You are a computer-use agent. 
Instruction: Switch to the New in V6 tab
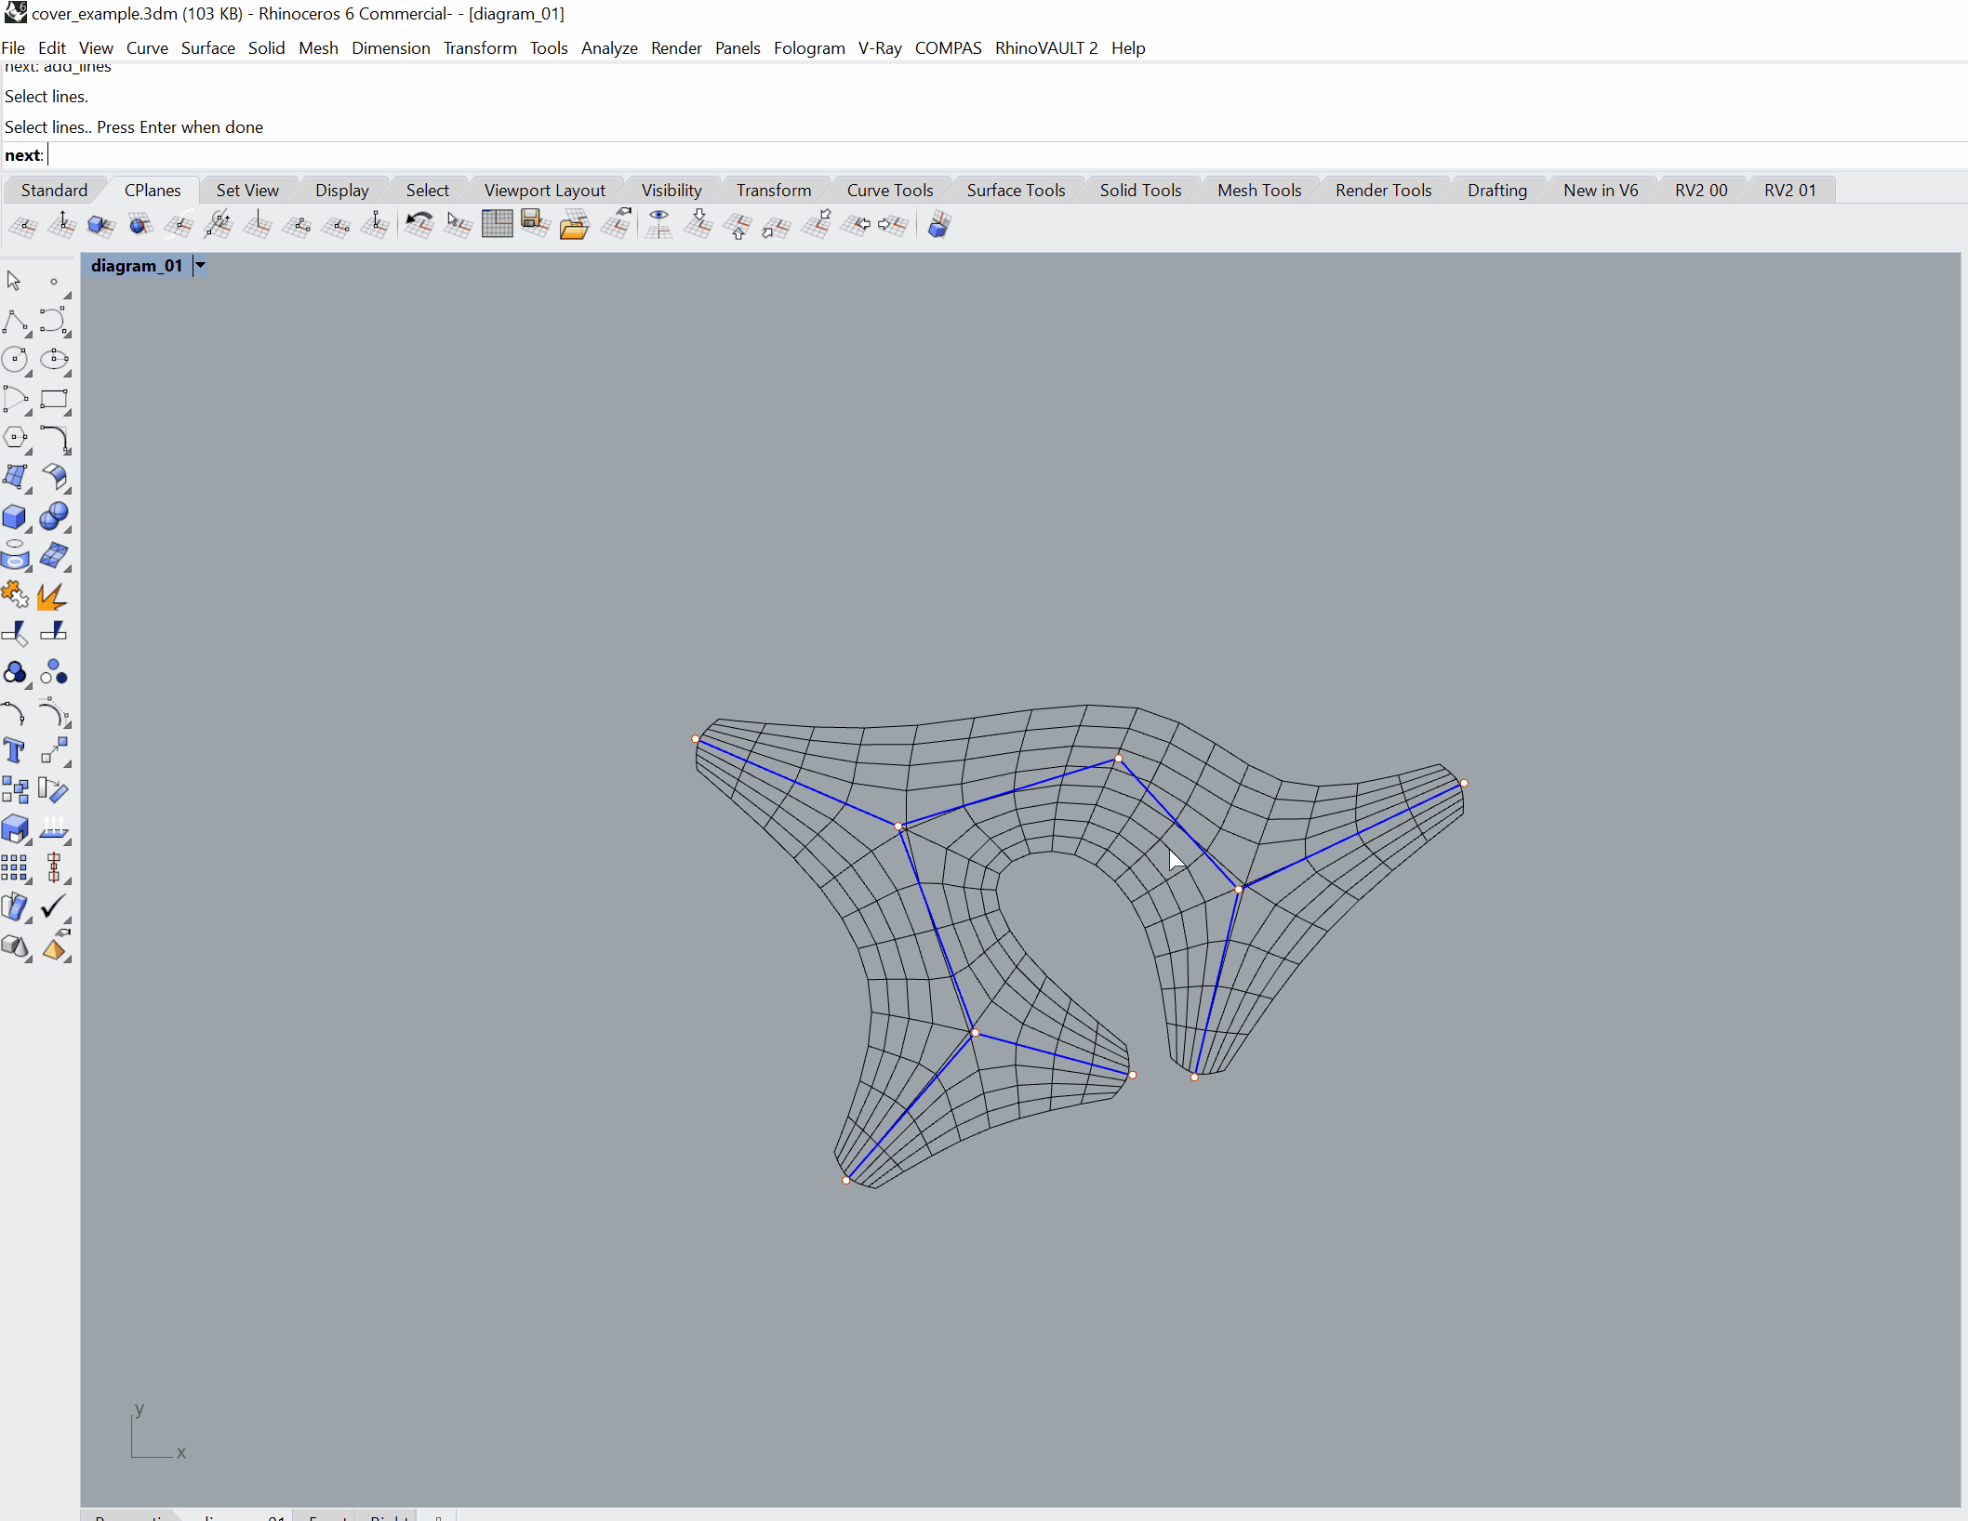pyautogui.click(x=1601, y=191)
